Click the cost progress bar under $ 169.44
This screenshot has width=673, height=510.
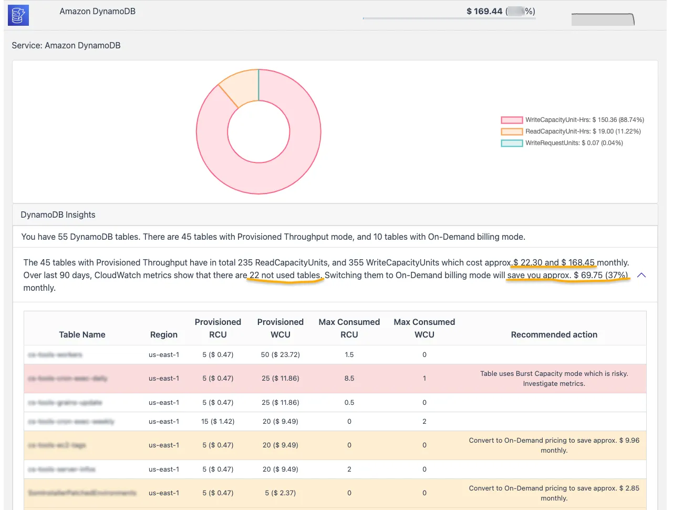click(x=449, y=18)
